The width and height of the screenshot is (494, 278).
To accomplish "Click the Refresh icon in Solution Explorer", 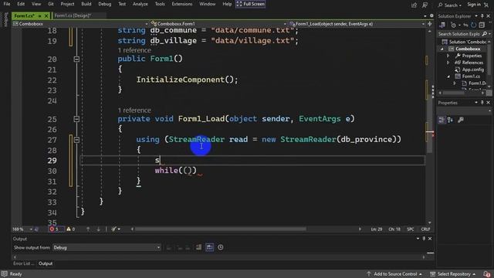I will point(473,25).
